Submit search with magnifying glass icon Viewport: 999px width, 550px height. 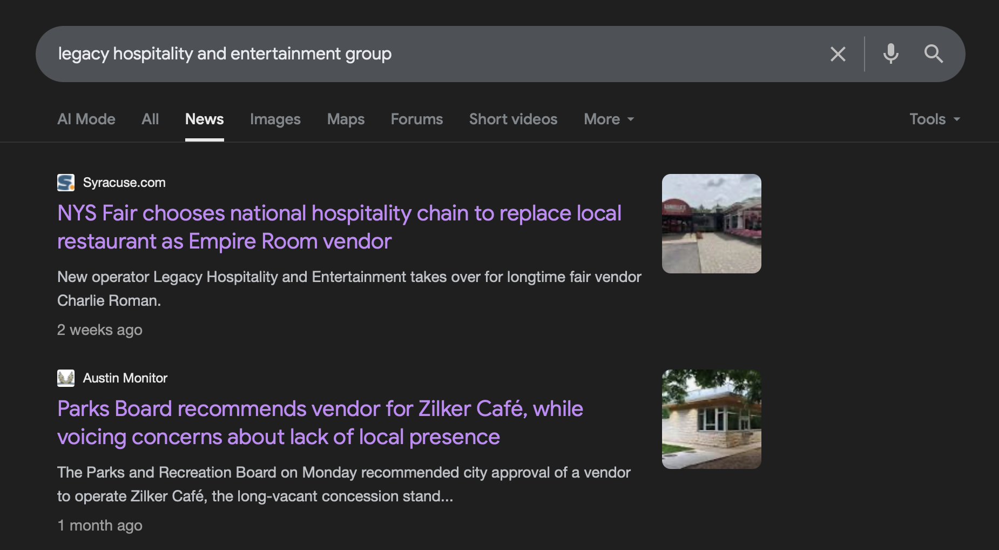pyautogui.click(x=933, y=54)
